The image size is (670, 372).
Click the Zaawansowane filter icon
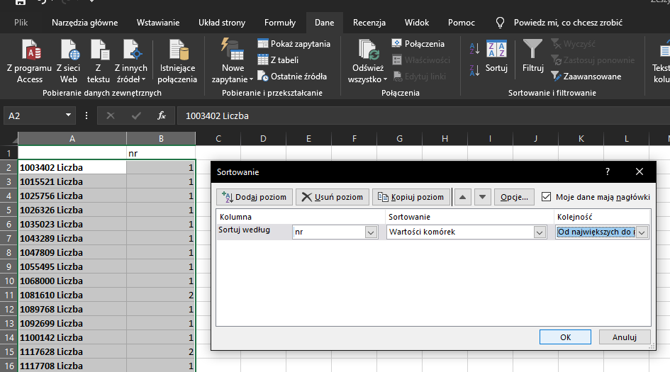click(x=556, y=76)
